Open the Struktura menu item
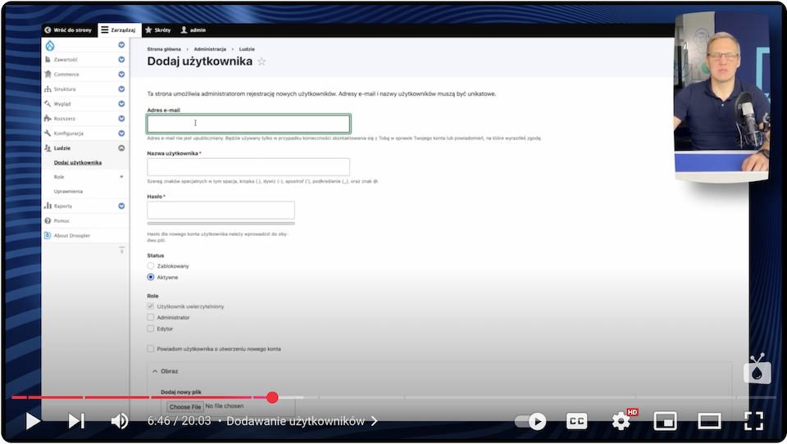Screen dimensions: 787x444 [x=65, y=89]
